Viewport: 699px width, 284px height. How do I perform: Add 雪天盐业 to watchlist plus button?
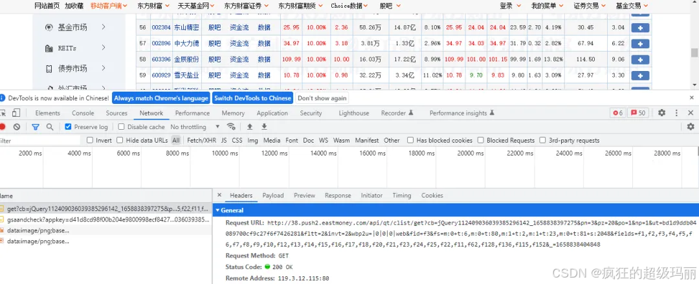[x=640, y=76]
